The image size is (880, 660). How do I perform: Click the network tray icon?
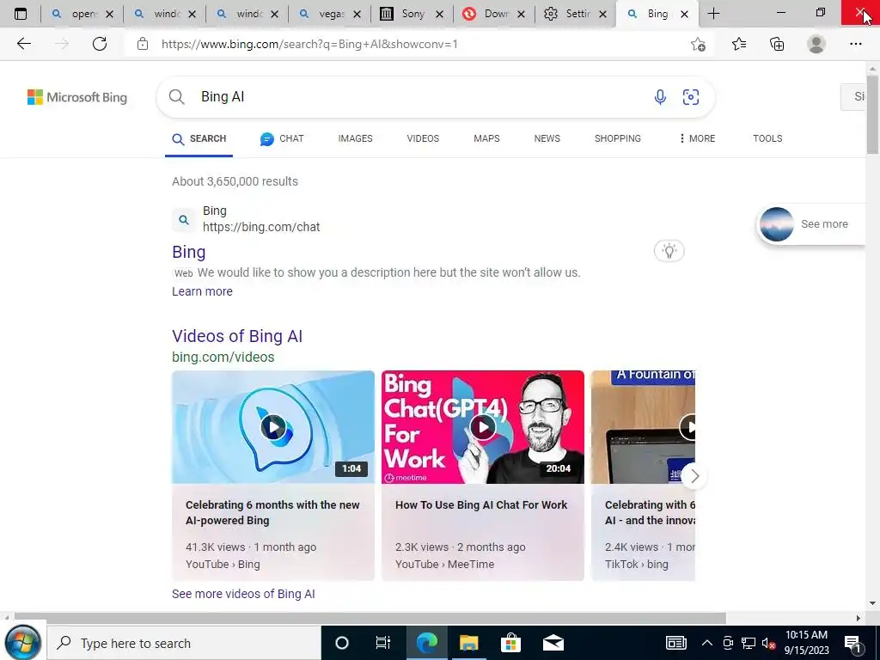pyautogui.click(x=749, y=643)
